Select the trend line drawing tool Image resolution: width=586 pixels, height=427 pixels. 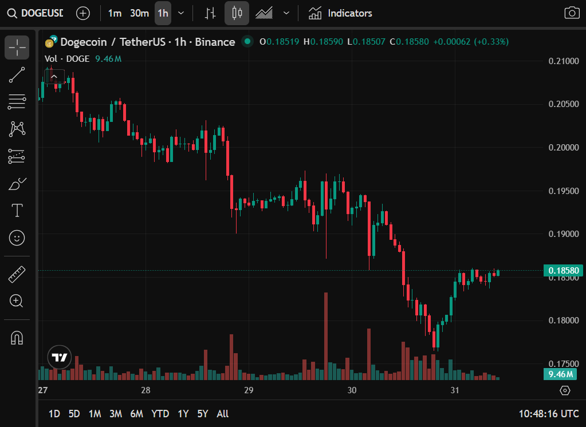coord(17,75)
